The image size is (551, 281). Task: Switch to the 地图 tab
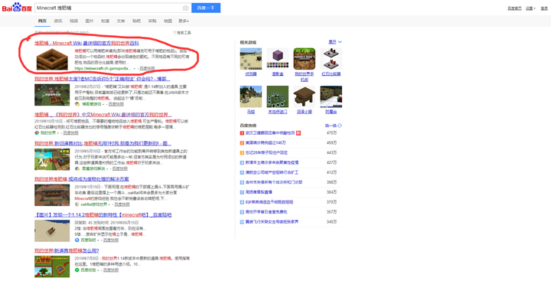coord(168,21)
